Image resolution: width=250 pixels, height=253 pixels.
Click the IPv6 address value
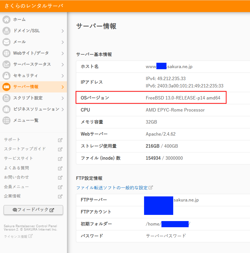click(x=190, y=86)
